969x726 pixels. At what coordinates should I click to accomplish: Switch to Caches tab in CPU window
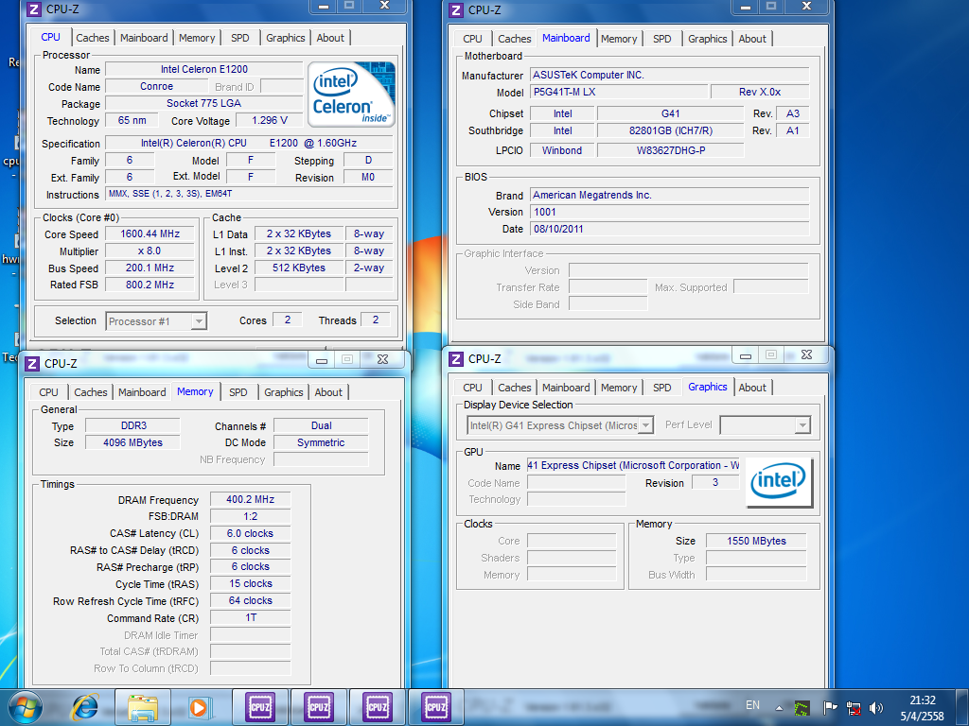coord(93,38)
